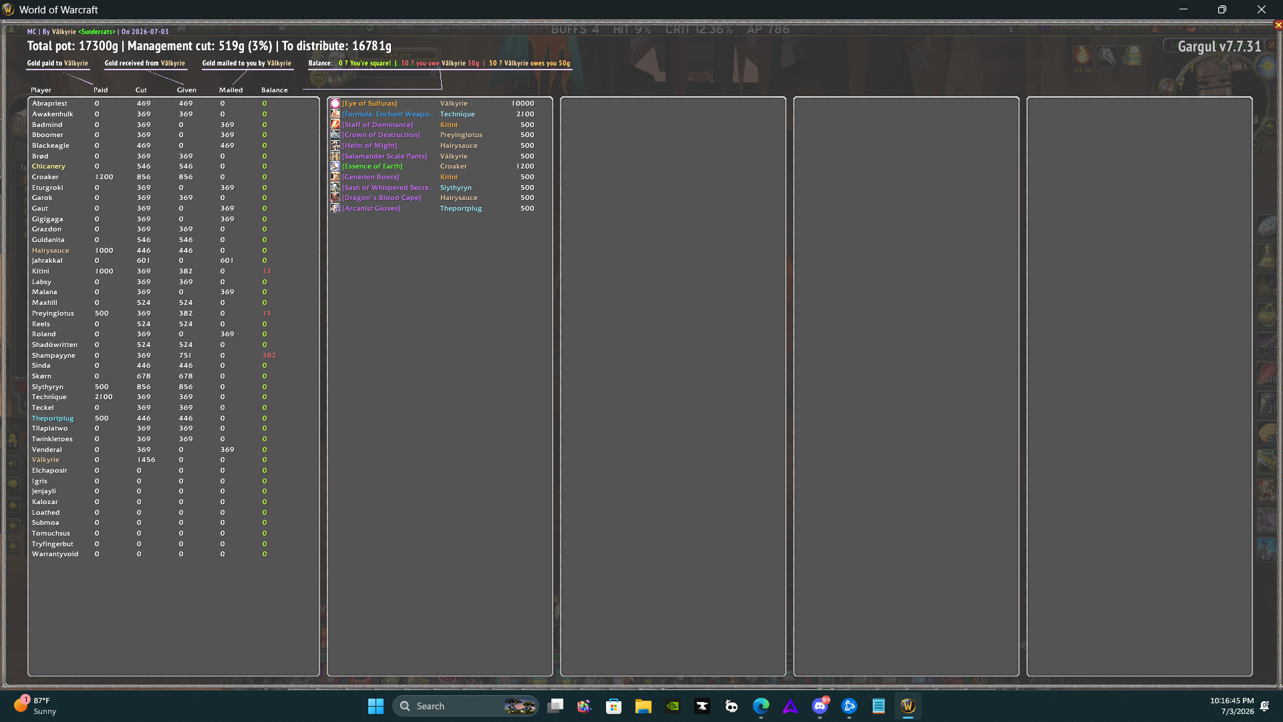This screenshot has width=1283, height=722.
Task: Click the Sash of Whispered Secrets icon
Action: click(x=335, y=188)
